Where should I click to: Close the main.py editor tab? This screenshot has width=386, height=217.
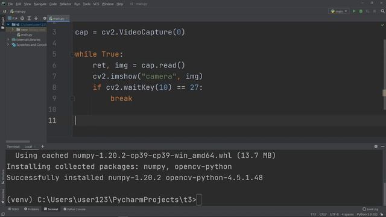(67, 19)
